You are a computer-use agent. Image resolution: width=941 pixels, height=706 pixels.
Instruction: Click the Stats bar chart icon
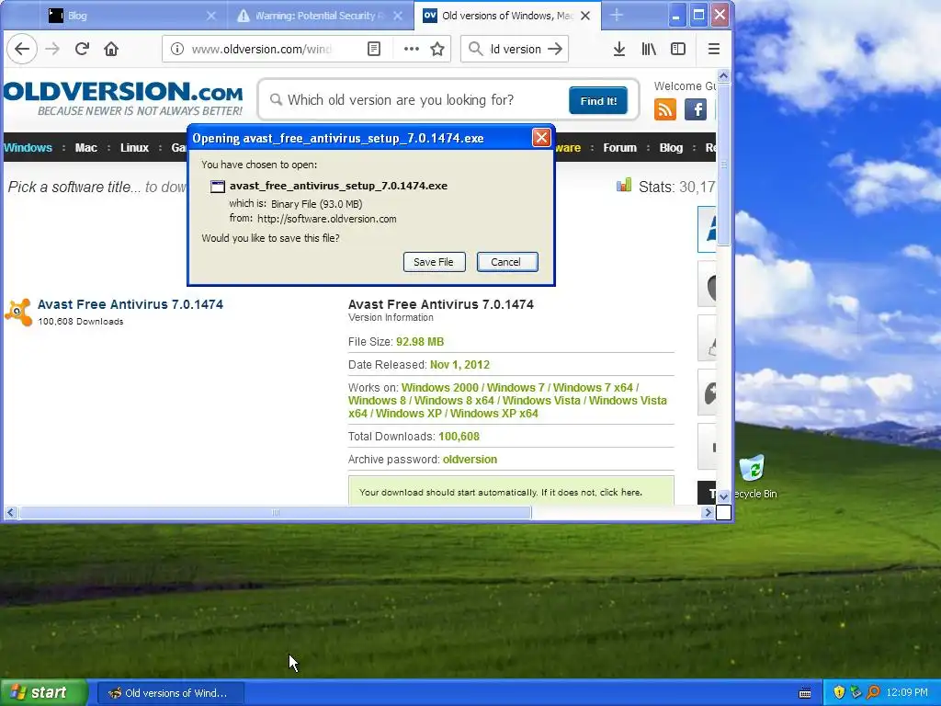[624, 185]
